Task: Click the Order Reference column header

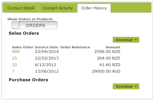Action: [75, 47]
